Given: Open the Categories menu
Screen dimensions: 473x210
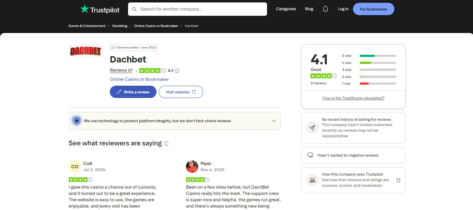Looking at the screenshot, I should click(x=286, y=9).
